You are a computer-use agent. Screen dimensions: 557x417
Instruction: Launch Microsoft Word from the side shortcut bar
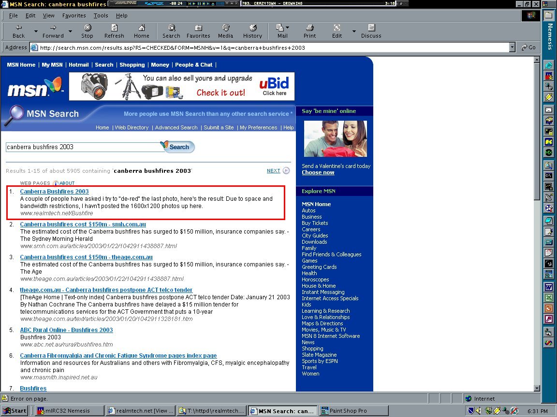pyautogui.click(x=549, y=287)
